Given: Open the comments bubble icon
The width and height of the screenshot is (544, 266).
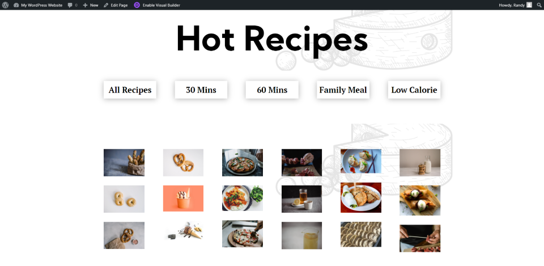Looking at the screenshot, I should (70, 5).
